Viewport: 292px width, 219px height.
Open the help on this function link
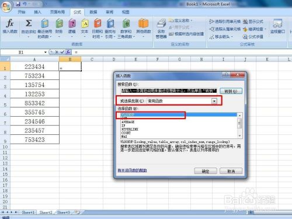[x=132, y=171]
